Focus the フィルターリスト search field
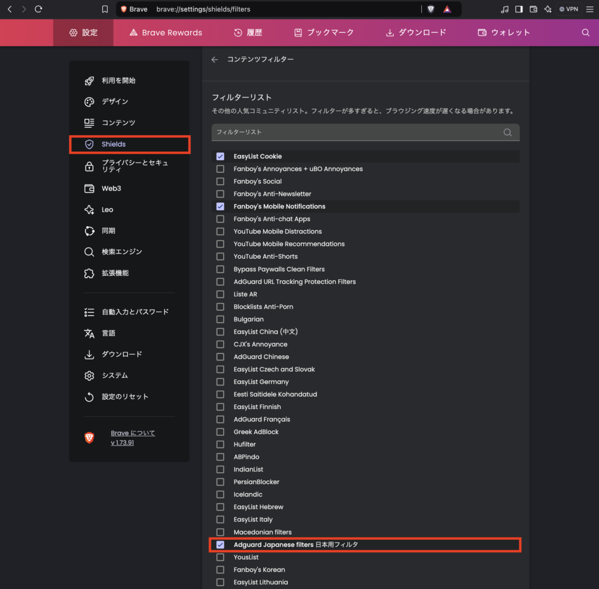The width and height of the screenshot is (599, 589). click(x=365, y=133)
